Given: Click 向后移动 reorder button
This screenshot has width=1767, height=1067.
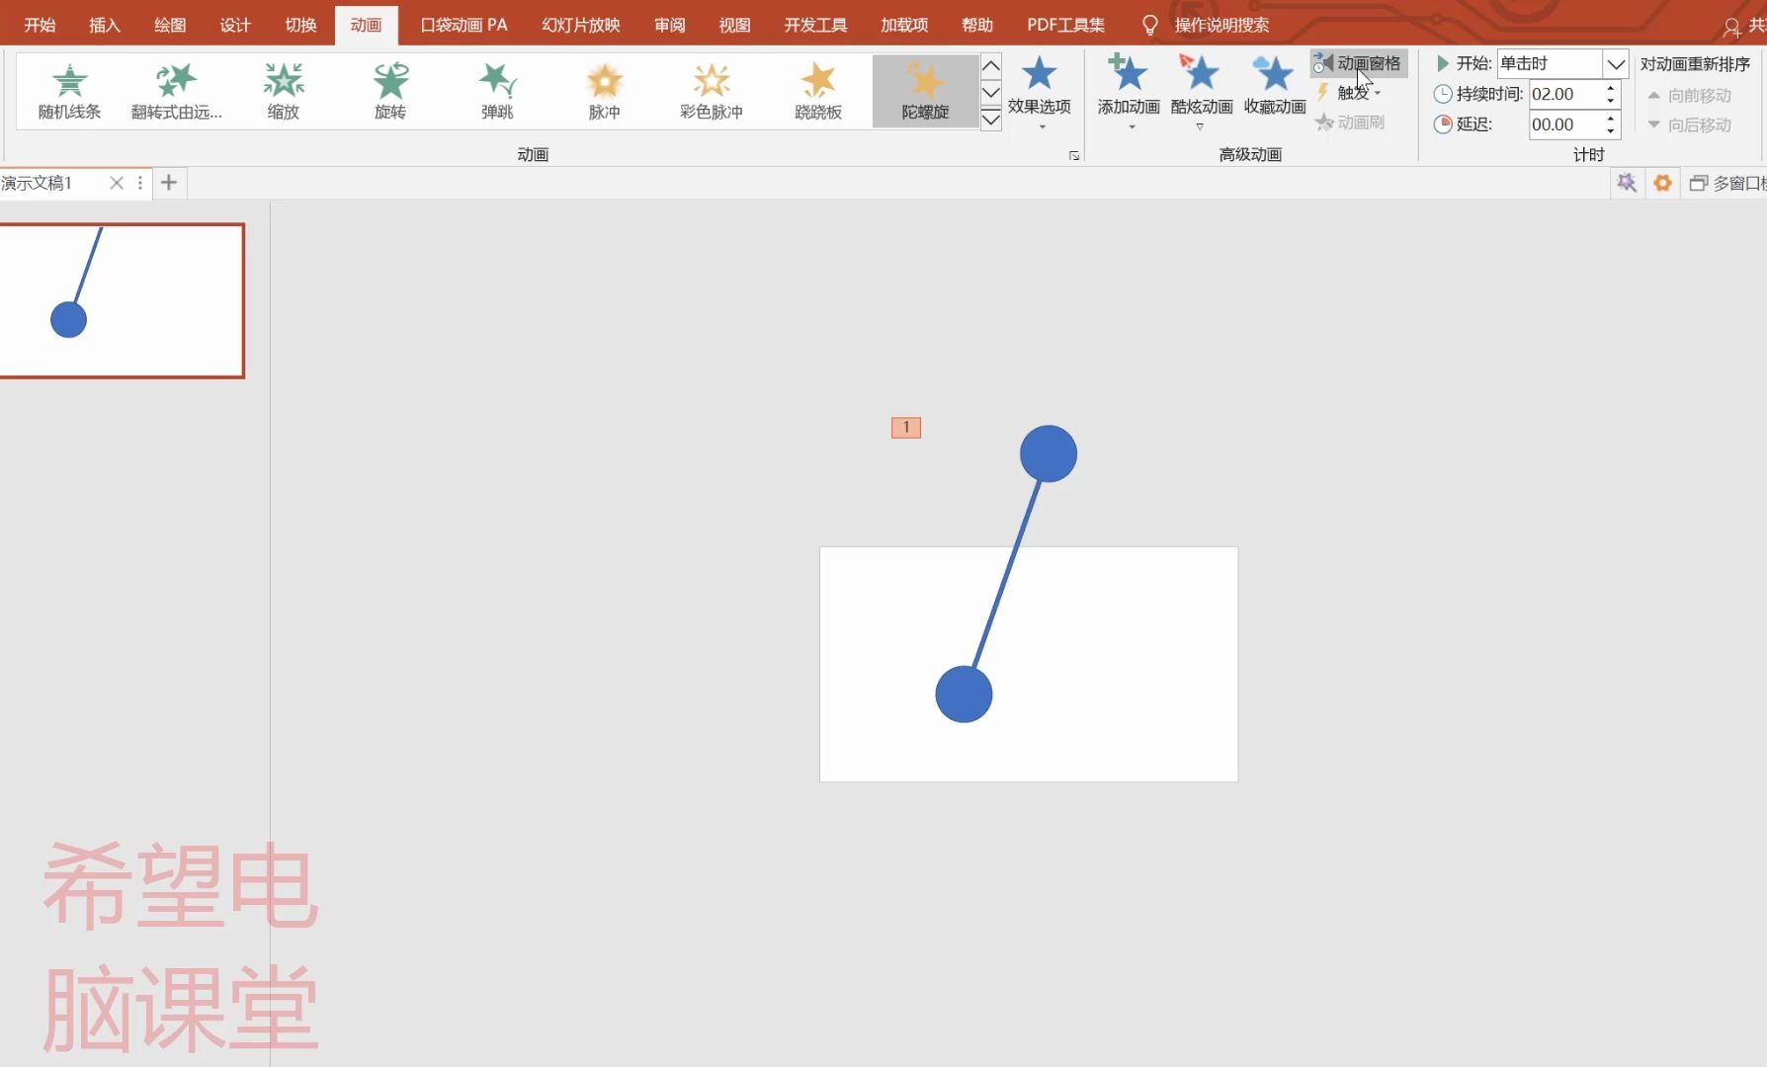Looking at the screenshot, I should pos(1690,124).
